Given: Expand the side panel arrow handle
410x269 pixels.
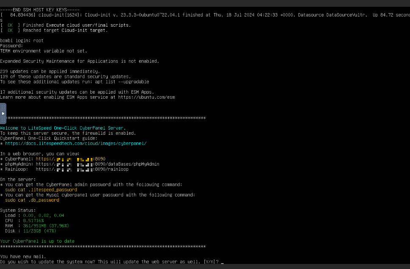Looking at the screenshot, I should tap(3, 114).
